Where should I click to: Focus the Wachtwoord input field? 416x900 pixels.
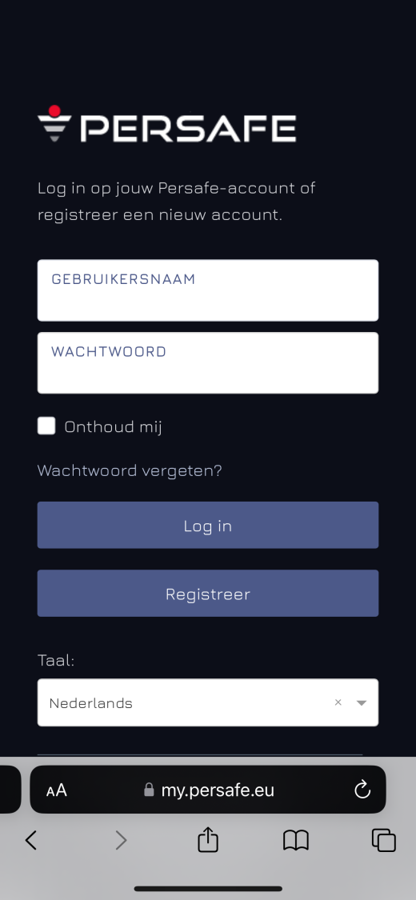[x=208, y=362]
